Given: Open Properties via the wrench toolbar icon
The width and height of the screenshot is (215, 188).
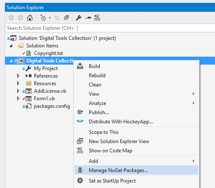Looking at the screenshot, I should (78, 18).
